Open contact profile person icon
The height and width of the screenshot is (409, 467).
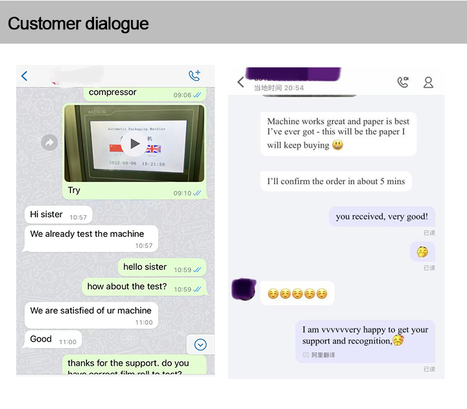[428, 82]
